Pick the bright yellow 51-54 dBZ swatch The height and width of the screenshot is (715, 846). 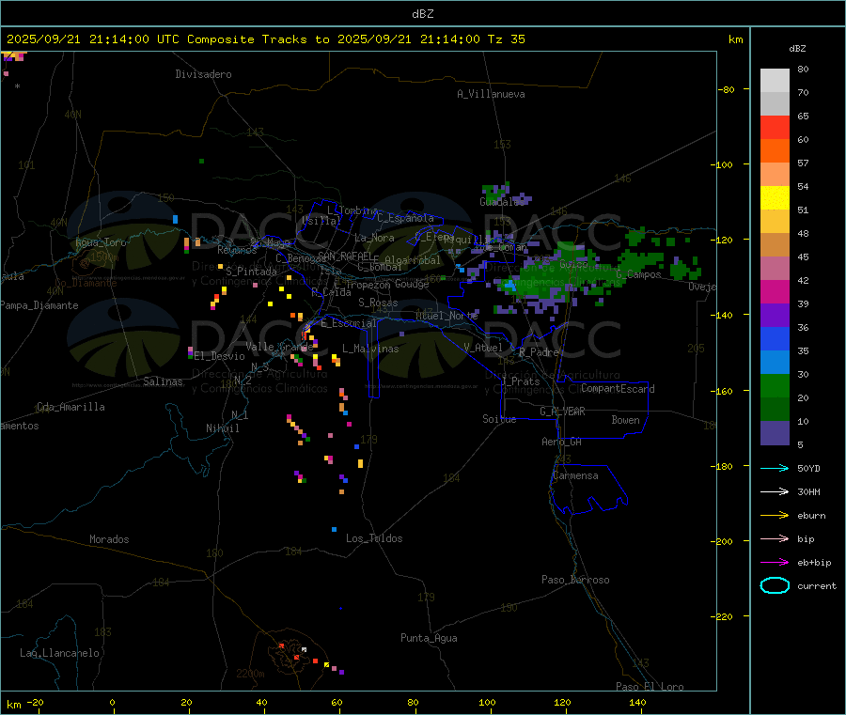(775, 198)
